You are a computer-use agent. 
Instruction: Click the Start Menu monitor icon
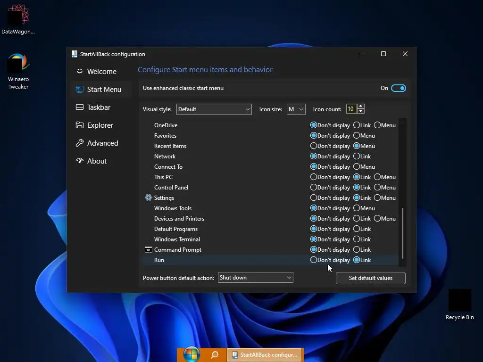tap(79, 89)
